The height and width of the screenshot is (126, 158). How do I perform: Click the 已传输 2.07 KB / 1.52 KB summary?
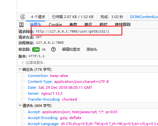point(73,17)
